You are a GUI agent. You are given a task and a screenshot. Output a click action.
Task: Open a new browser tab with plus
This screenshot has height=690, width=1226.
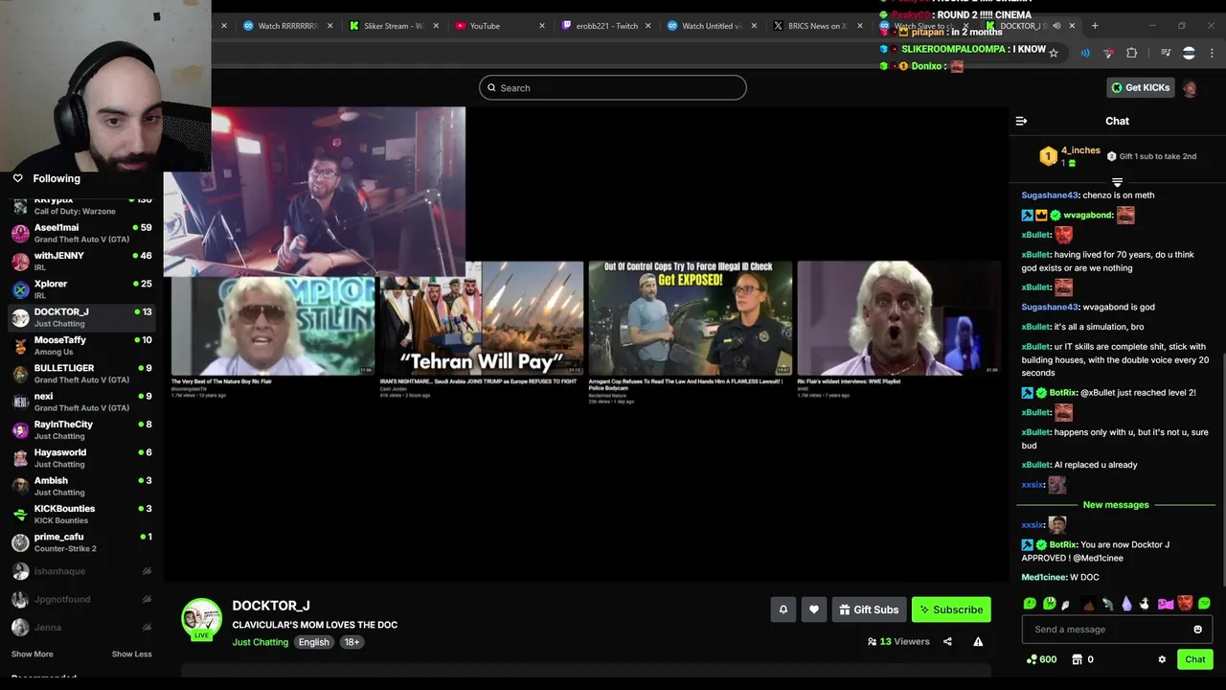click(x=1095, y=26)
